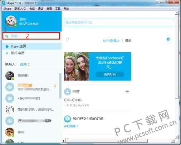
Task: Click the cat profile avatar picture
Action: tap(11, 21)
